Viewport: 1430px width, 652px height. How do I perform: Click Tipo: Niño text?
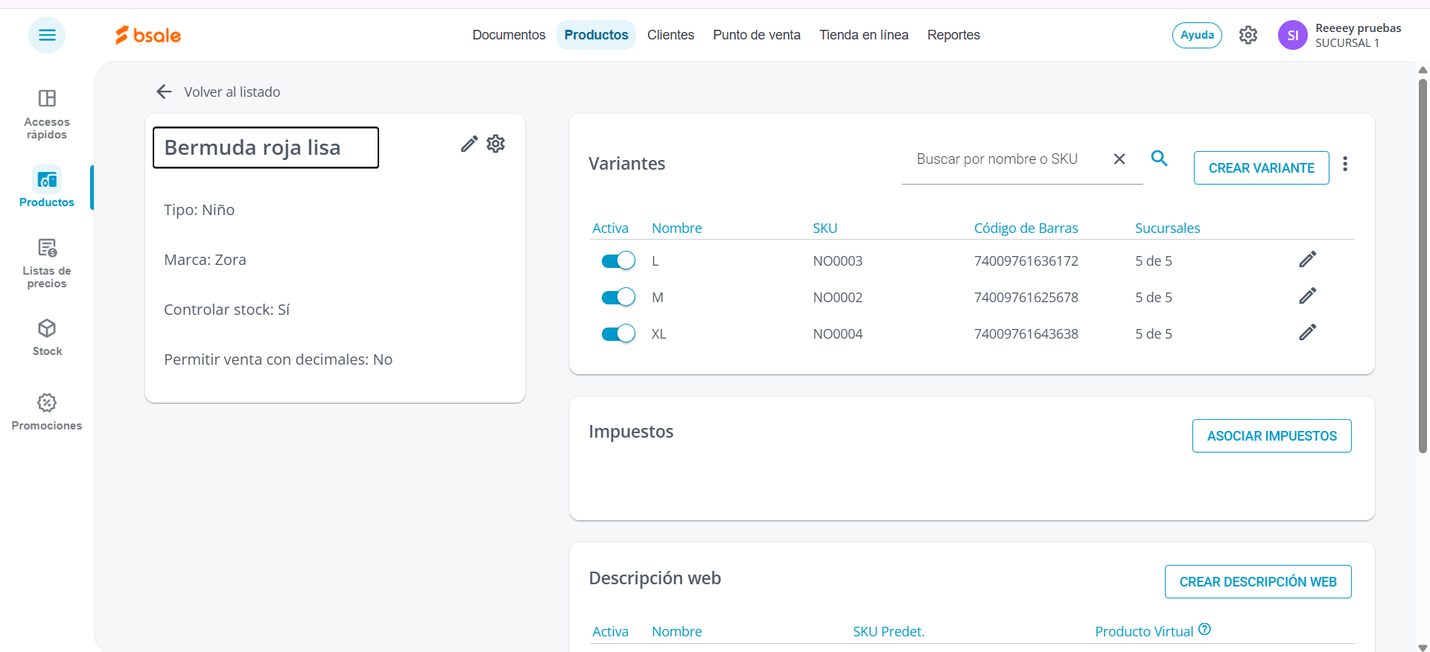coord(199,210)
